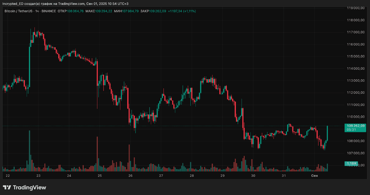Click the 116 000,00 price axis label
Viewport: 370px width, 195px height.
point(356,44)
